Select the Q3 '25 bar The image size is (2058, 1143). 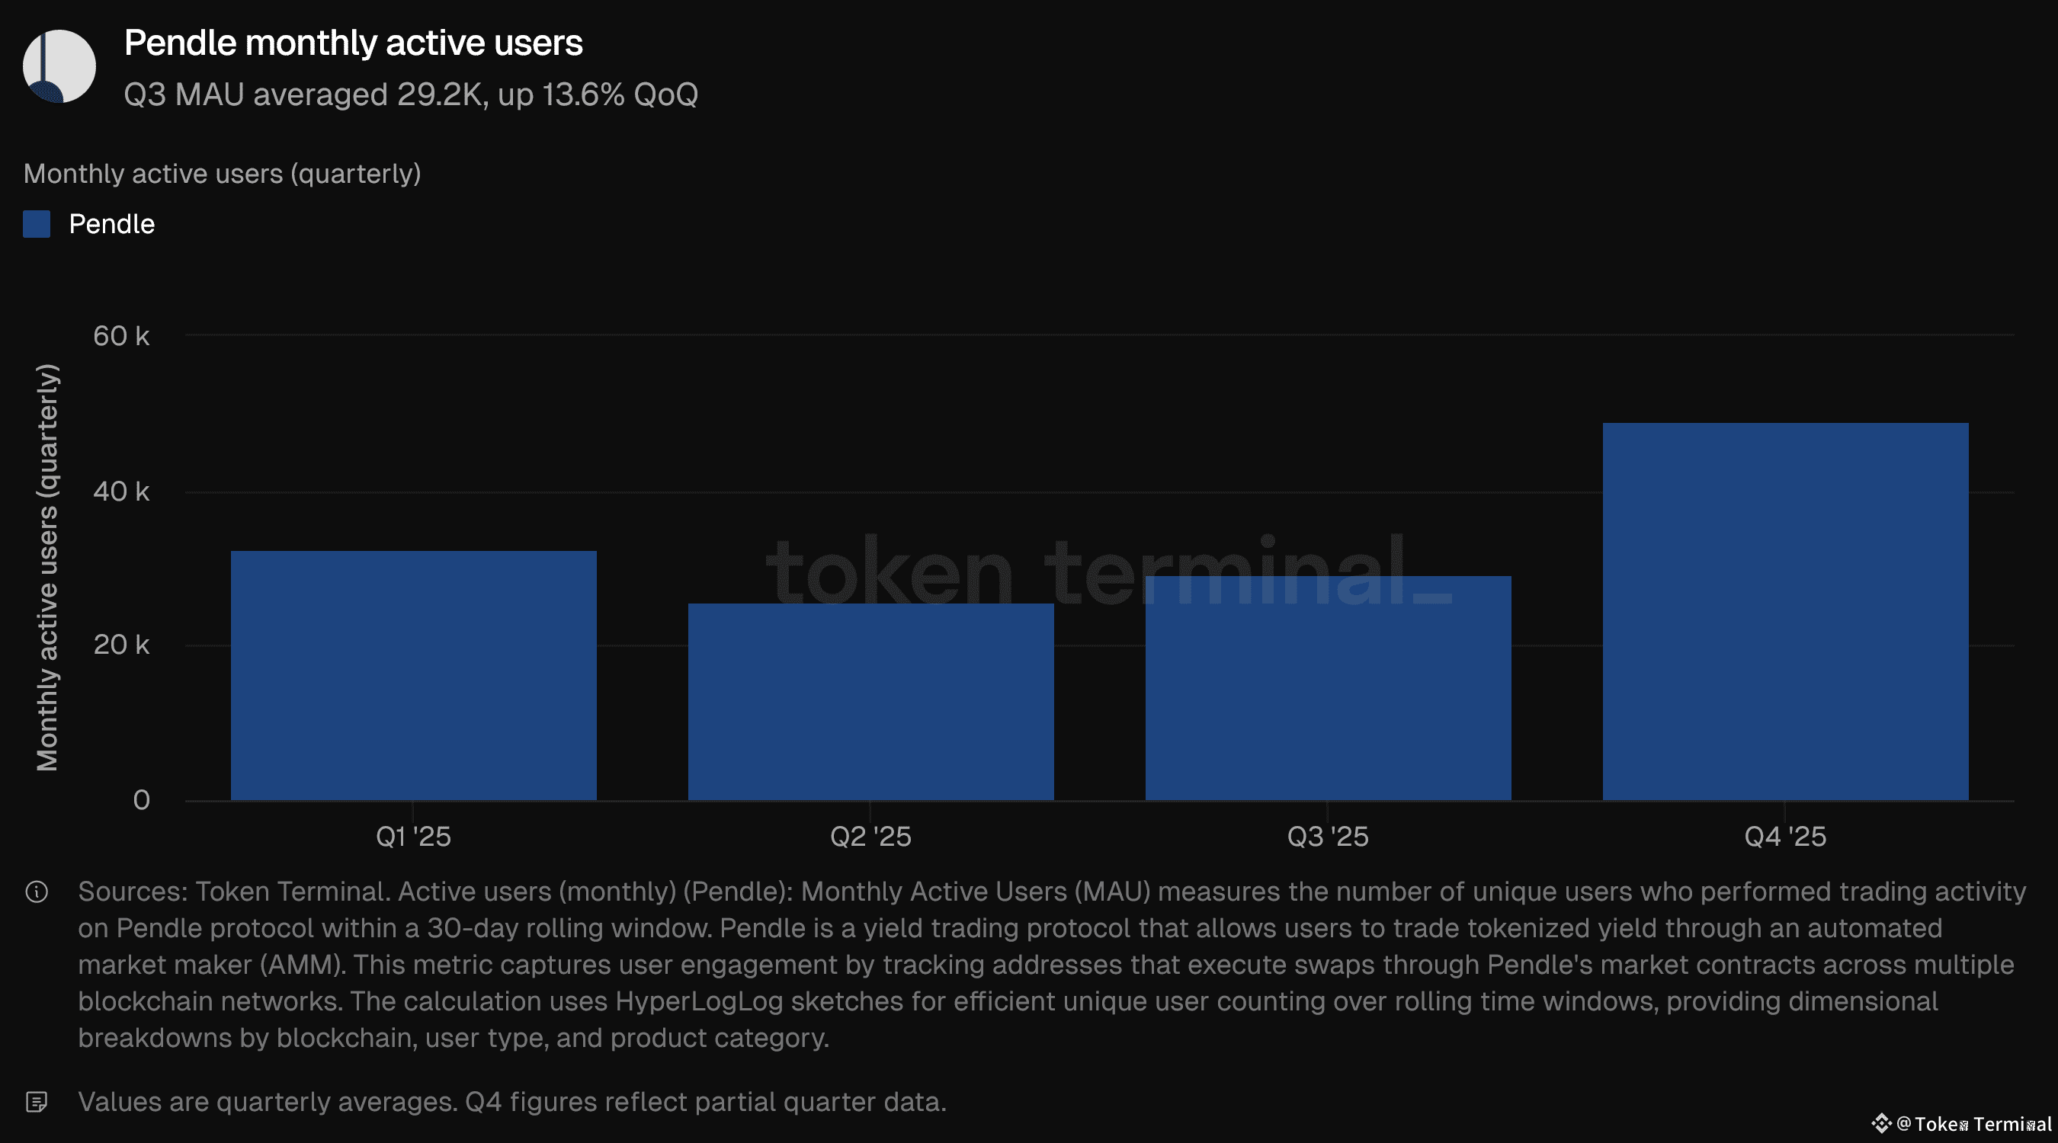point(1328,688)
